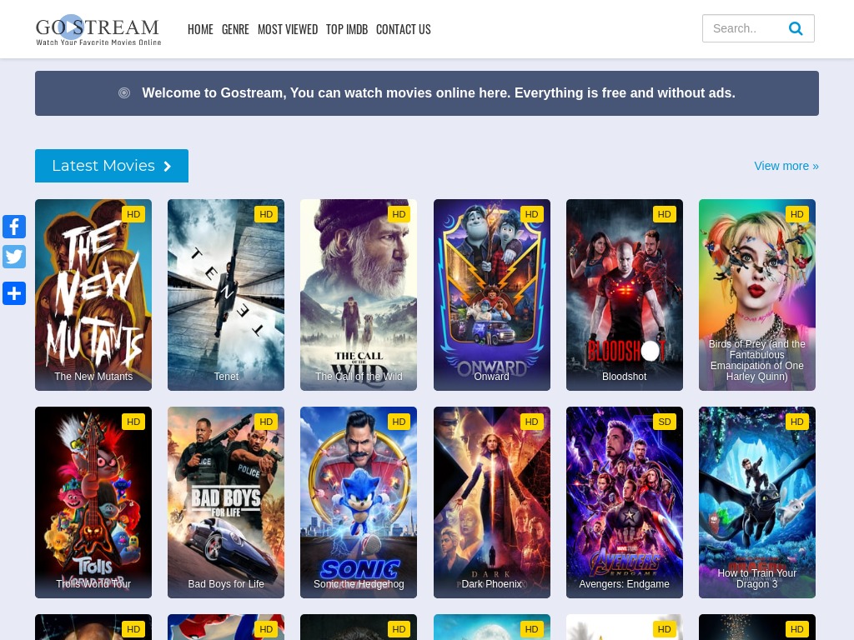854x640 pixels.
Task: Click the target icon in welcome banner
Action: (x=124, y=93)
